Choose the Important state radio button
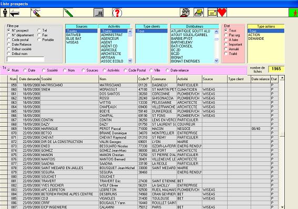This screenshot has width=298, height=209. [226, 45]
